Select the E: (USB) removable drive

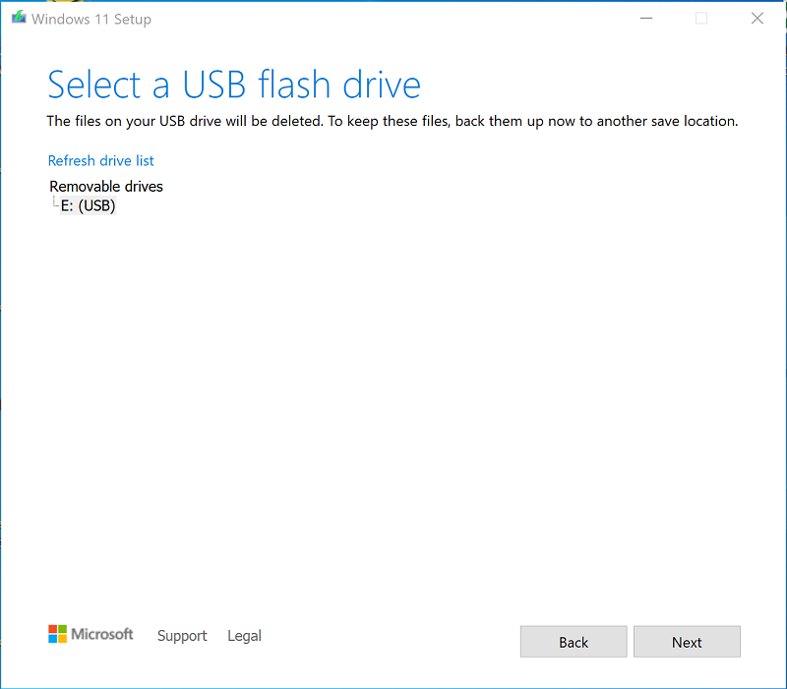click(88, 205)
